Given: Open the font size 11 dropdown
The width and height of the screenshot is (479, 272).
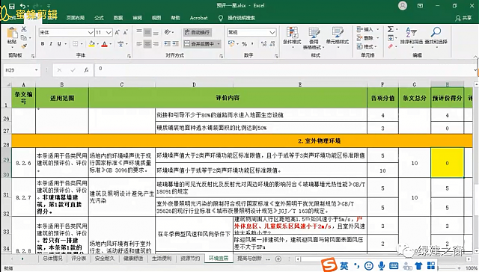Looking at the screenshot, I should coord(109,32).
